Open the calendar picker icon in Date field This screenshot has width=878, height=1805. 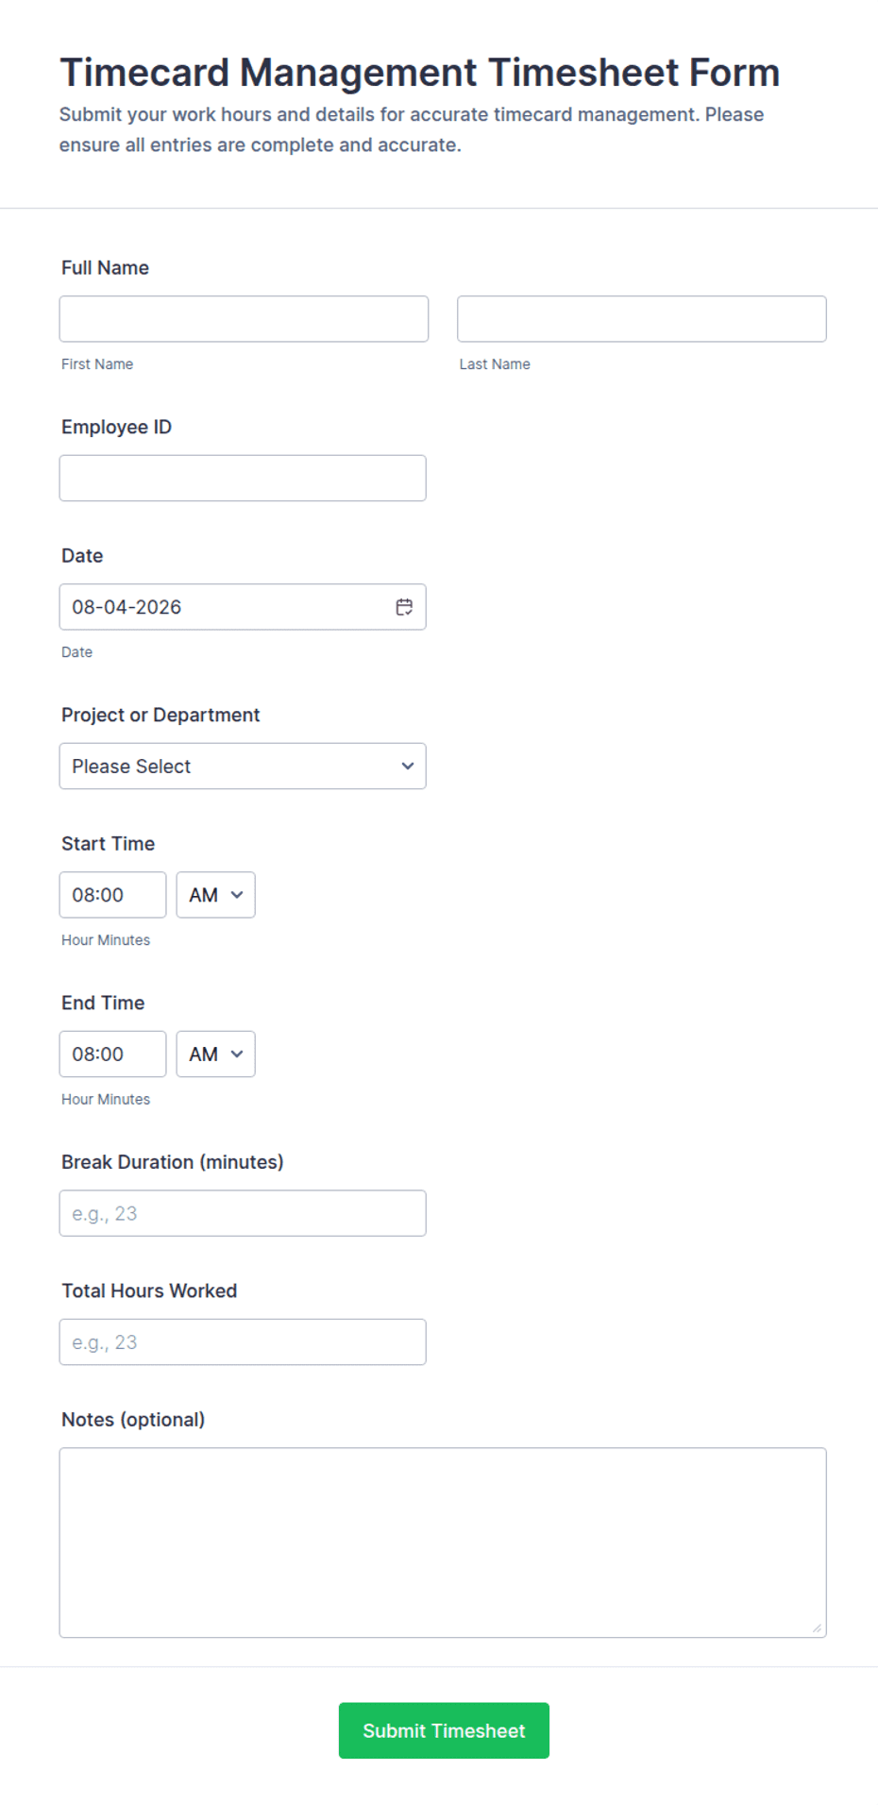[404, 607]
